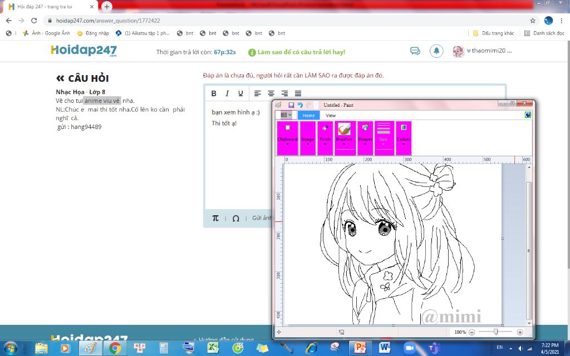The width and height of the screenshot is (570, 356).
Task: Toggle Bold in the answer editor
Action: tap(214, 93)
